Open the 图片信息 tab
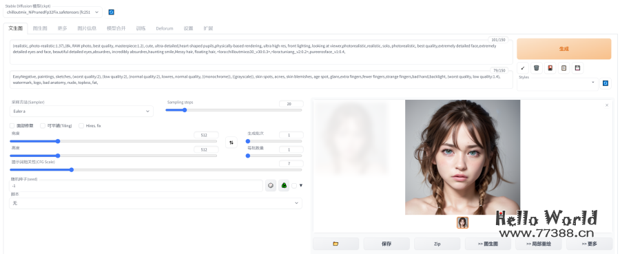 (x=87, y=28)
